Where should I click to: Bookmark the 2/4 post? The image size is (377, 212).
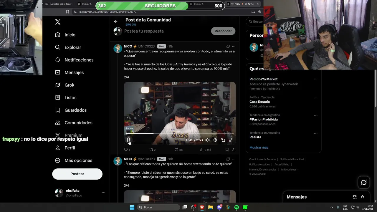pyautogui.click(x=227, y=150)
